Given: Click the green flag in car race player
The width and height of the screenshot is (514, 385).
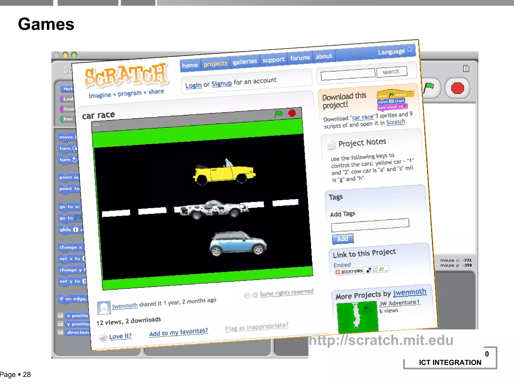Looking at the screenshot, I should 279,114.
